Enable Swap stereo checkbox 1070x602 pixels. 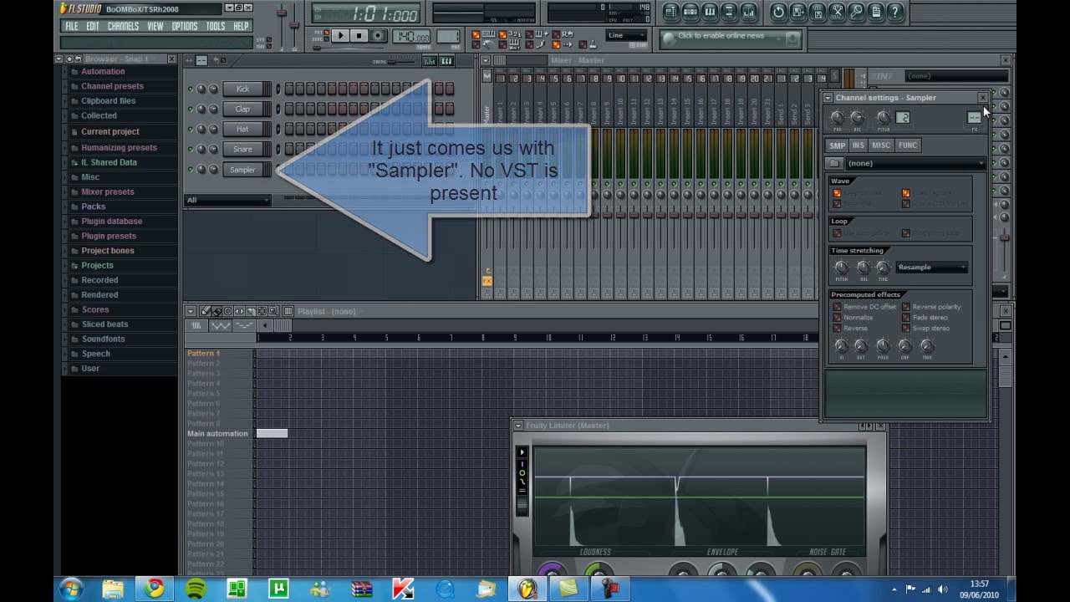tap(905, 329)
